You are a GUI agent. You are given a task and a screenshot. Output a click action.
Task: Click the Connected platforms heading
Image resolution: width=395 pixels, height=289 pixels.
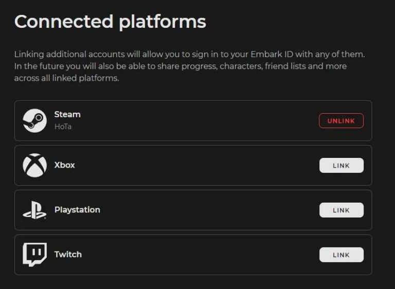pos(110,22)
